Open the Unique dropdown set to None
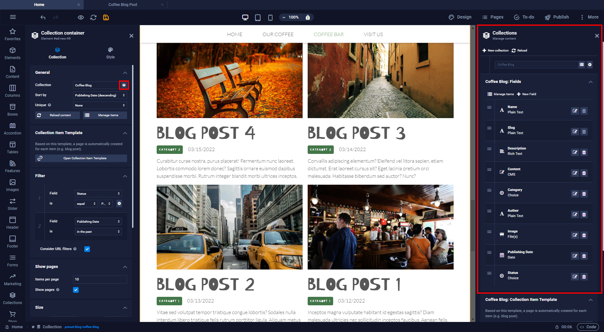604x332 pixels. (100, 105)
